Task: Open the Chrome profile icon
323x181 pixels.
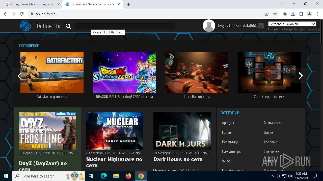Action: click(309, 14)
